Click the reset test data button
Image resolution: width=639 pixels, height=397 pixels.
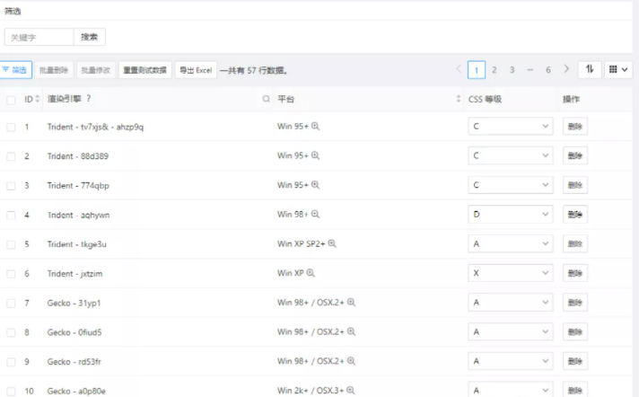(145, 70)
